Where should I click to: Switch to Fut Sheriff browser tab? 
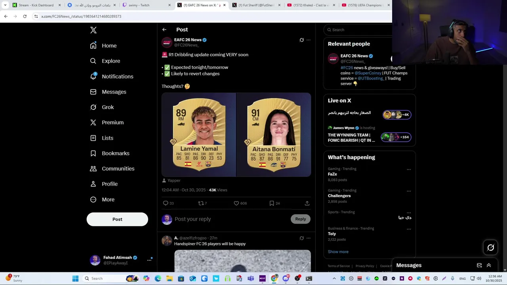coord(256,5)
